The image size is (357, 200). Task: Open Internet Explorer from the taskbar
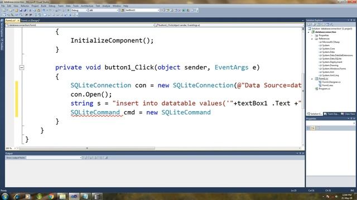click(17, 196)
